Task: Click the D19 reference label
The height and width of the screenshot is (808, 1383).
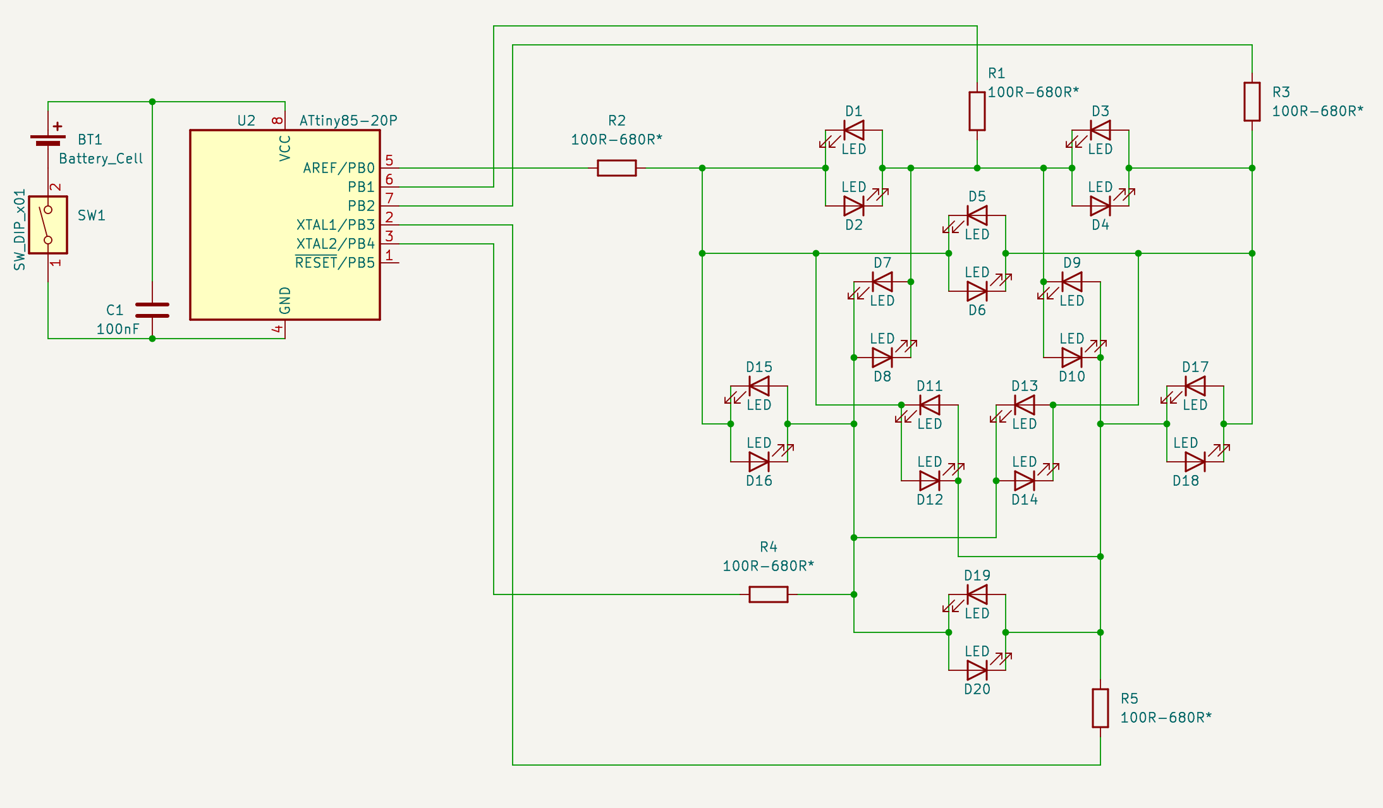Action: point(977,576)
